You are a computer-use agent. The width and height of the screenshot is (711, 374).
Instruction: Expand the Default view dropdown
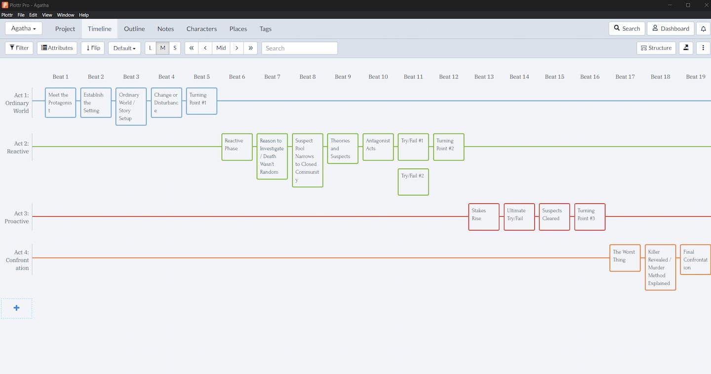point(124,48)
